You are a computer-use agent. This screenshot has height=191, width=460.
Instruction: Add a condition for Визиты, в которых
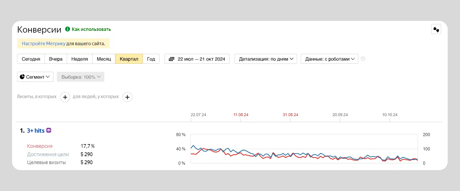[x=65, y=97]
